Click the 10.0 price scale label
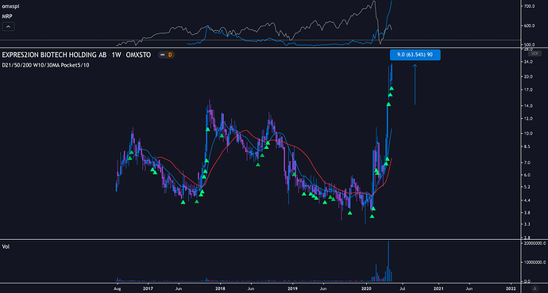Viewport: 548px width, 293px height. 528,134
